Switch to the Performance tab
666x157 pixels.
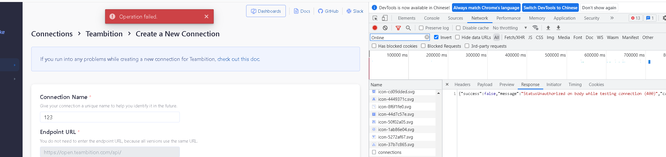[x=508, y=18]
